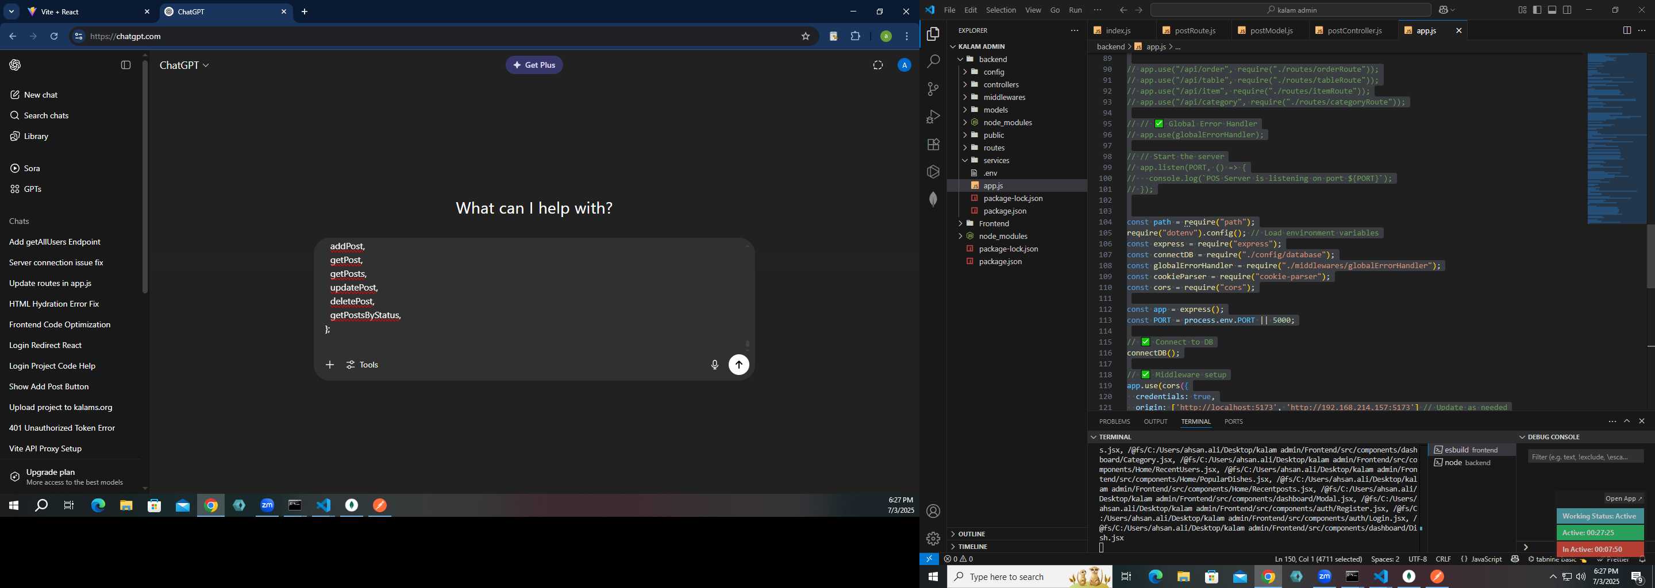Open the VS Code Manage gear
Viewport: 1655px width, 588px height.
tap(933, 539)
